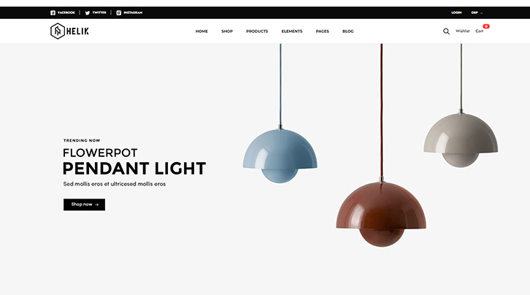Open the Shop menu item

click(227, 31)
